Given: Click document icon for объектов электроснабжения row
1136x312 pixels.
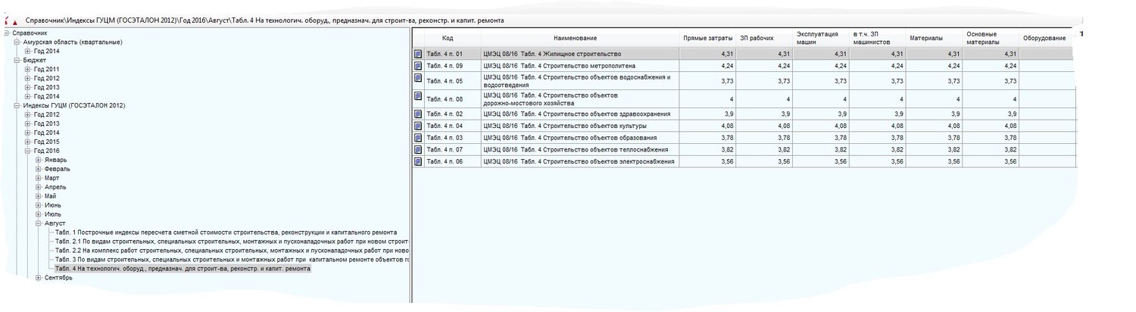Looking at the screenshot, I should (418, 162).
